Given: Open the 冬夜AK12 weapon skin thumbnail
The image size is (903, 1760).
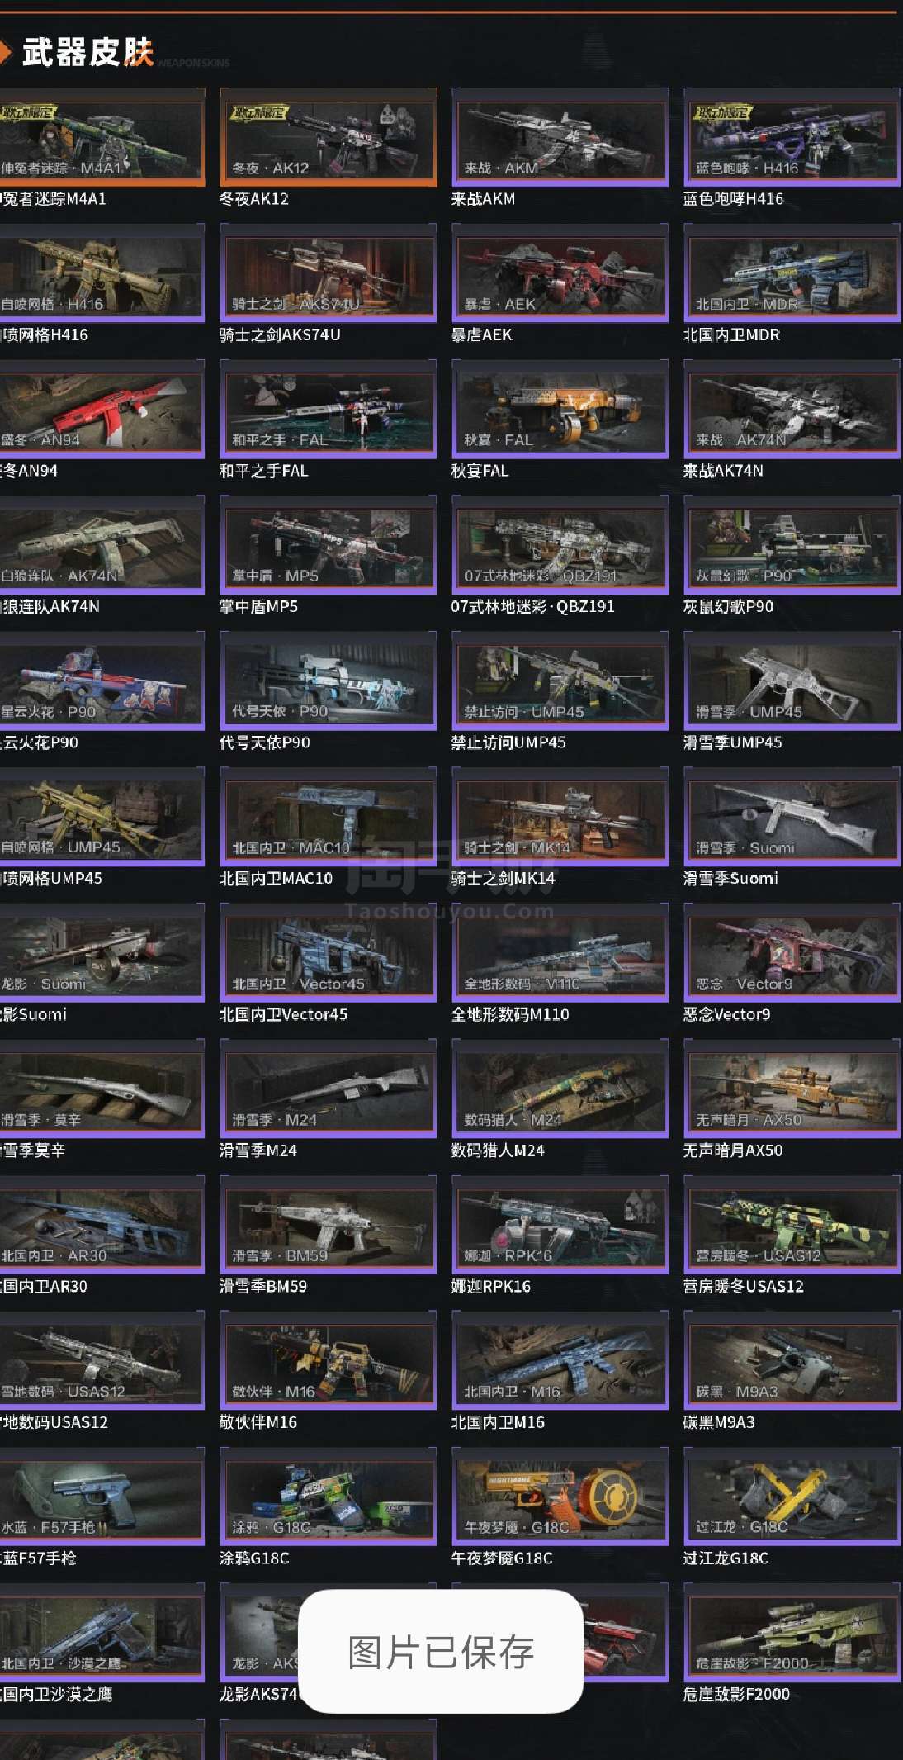Looking at the screenshot, I should point(328,138).
